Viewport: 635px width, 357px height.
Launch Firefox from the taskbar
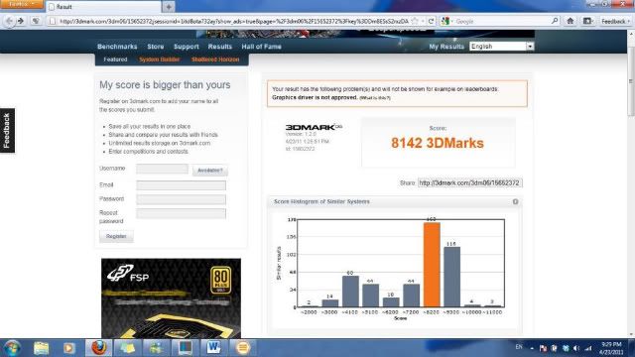tap(98, 348)
